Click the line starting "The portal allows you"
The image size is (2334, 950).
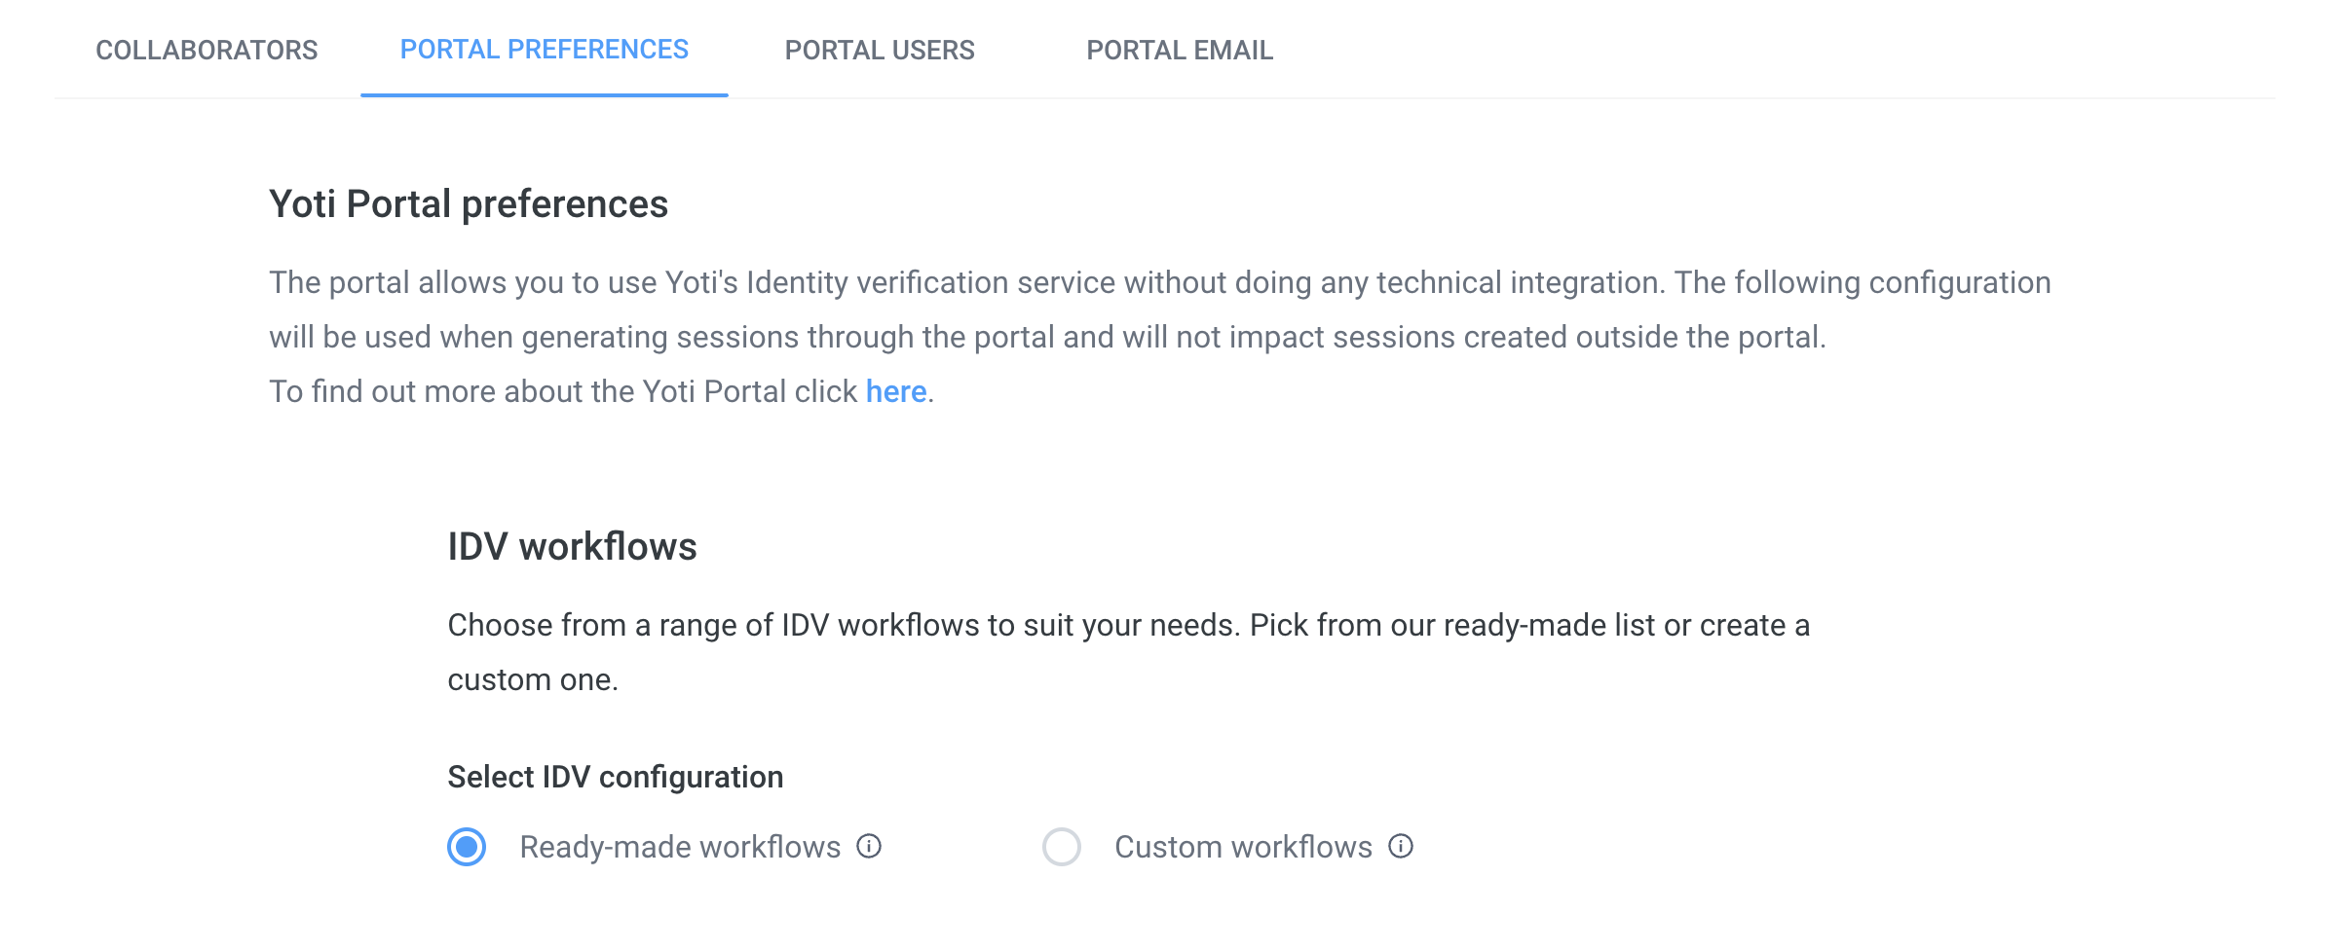[1159, 282]
